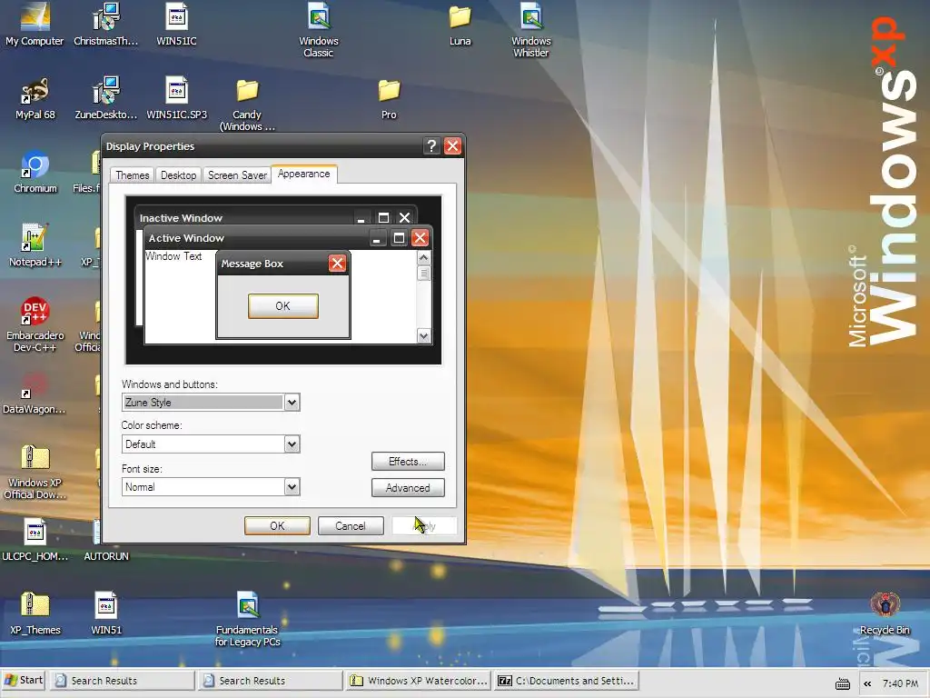Select ULCPC_HOM... file icon
This screenshot has height=698, width=930.
35,540
